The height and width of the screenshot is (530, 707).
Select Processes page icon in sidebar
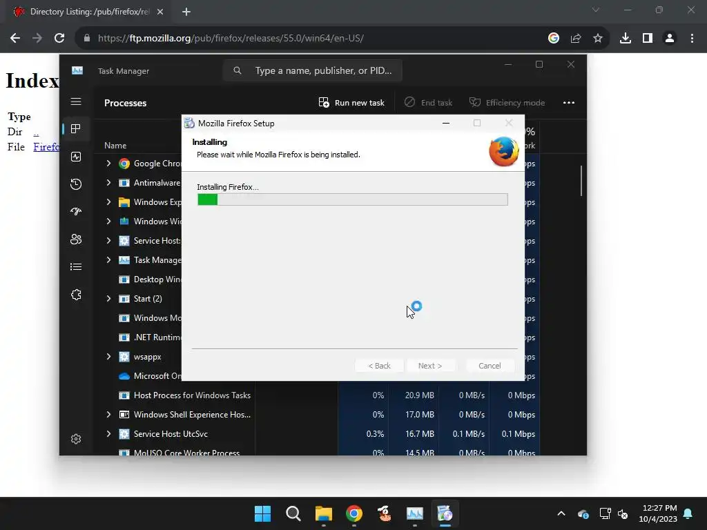click(76, 129)
